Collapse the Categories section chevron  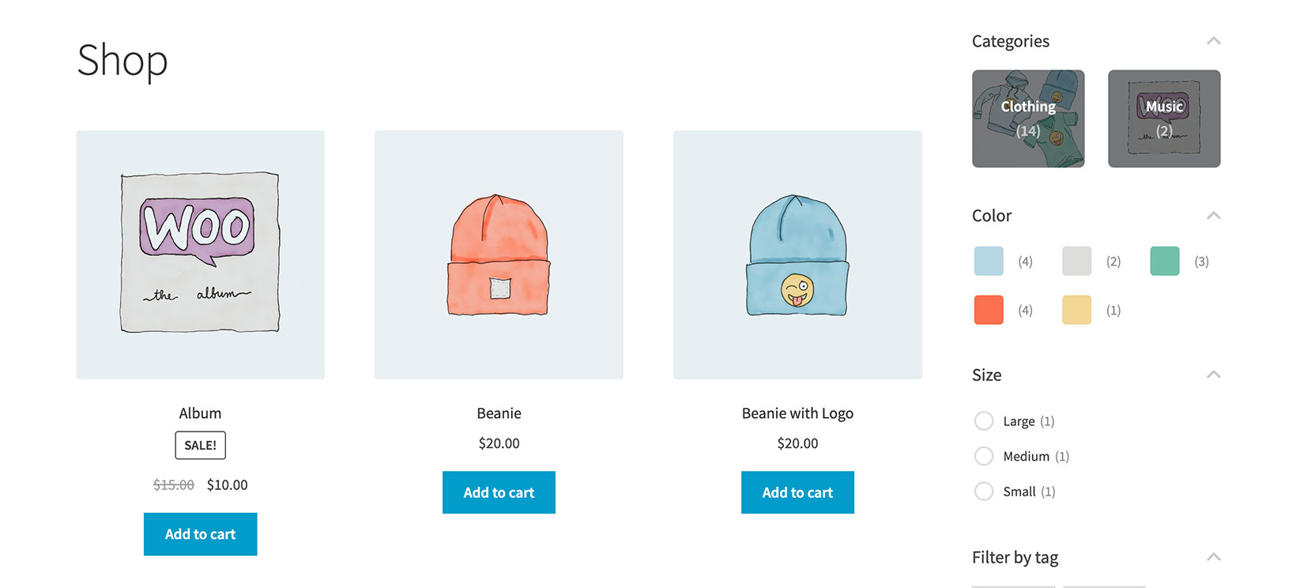[x=1214, y=41]
